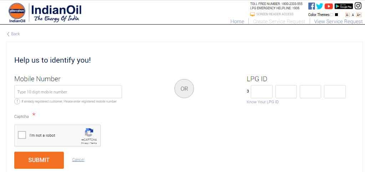This screenshot has width=365, height=172.
Task: Reset font size with plain A button
Action: coord(353,15)
